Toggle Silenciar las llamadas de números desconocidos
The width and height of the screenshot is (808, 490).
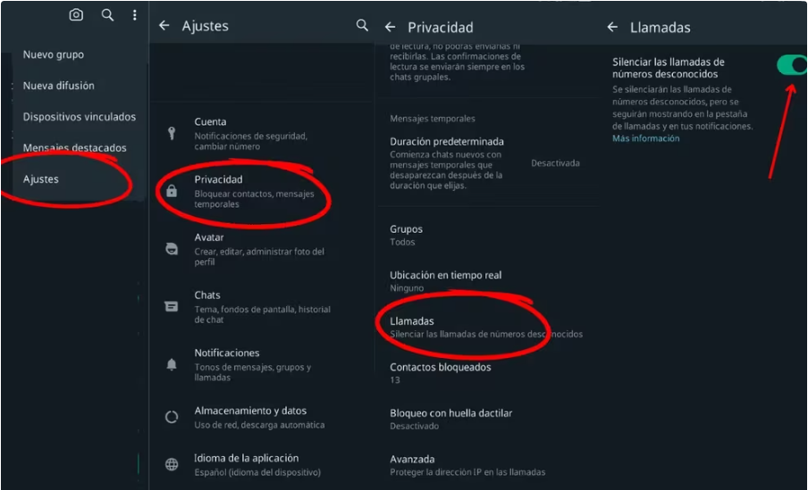pos(790,64)
